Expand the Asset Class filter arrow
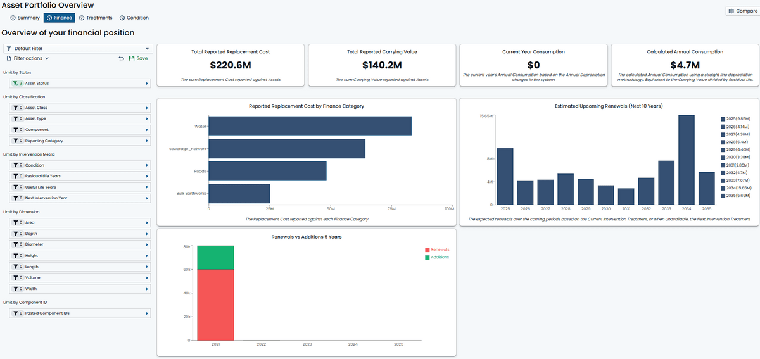Viewport: 760px width, 359px height. coord(147,108)
